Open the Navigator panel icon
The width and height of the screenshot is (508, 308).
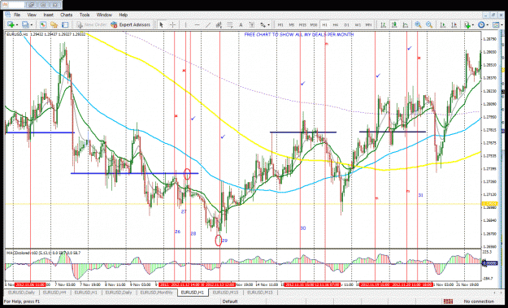click(54, 24)
